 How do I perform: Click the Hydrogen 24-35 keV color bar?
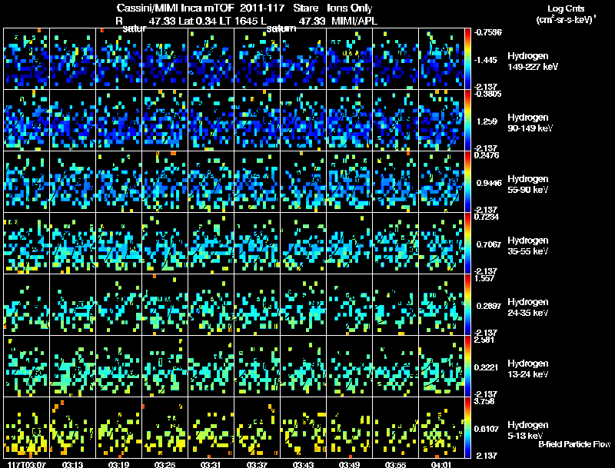click(467, 305)
